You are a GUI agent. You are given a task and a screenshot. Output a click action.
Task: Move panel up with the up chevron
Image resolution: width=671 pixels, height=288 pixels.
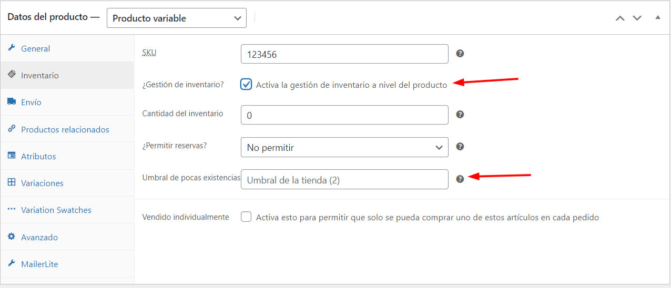point(620,18)
